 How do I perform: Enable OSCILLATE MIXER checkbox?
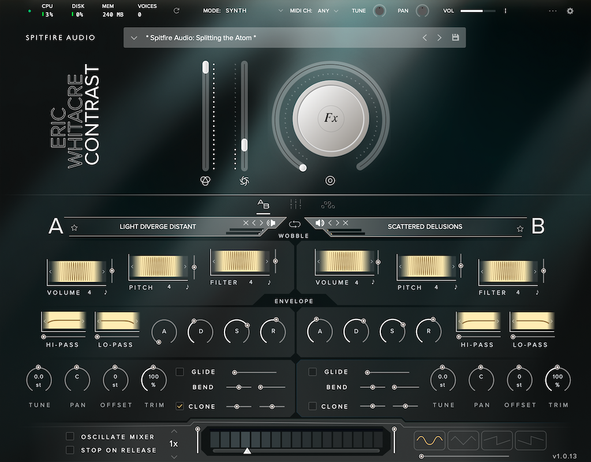[70, 436]
